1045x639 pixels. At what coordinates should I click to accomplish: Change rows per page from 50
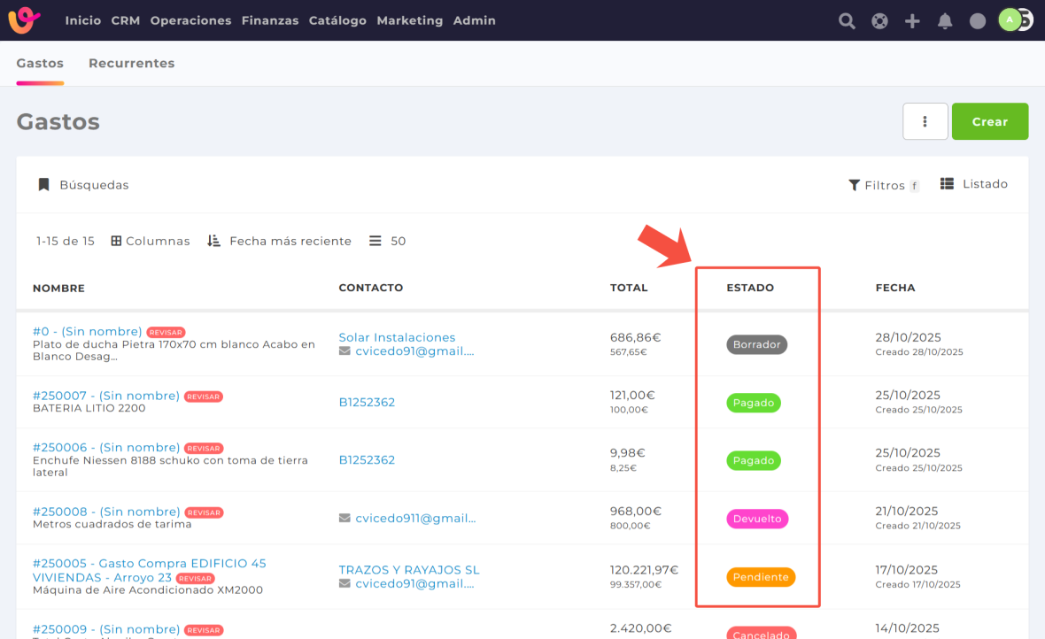point(388,241)
